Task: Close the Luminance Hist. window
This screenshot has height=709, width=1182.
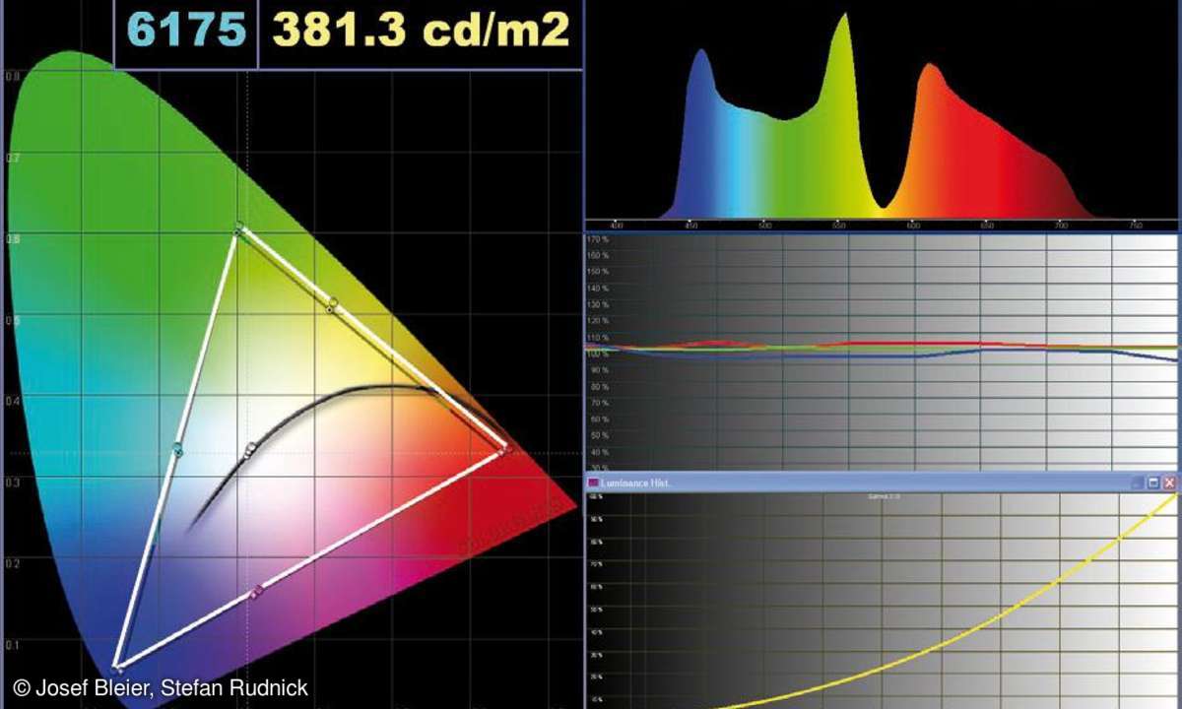Action: (1169, 483)
